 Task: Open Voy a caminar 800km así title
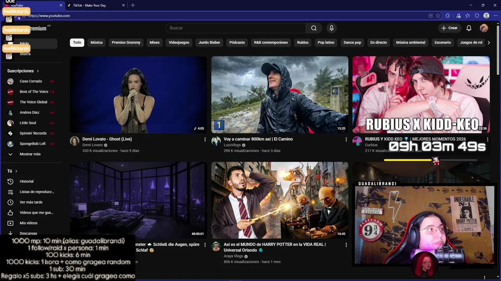click(258, 139)
